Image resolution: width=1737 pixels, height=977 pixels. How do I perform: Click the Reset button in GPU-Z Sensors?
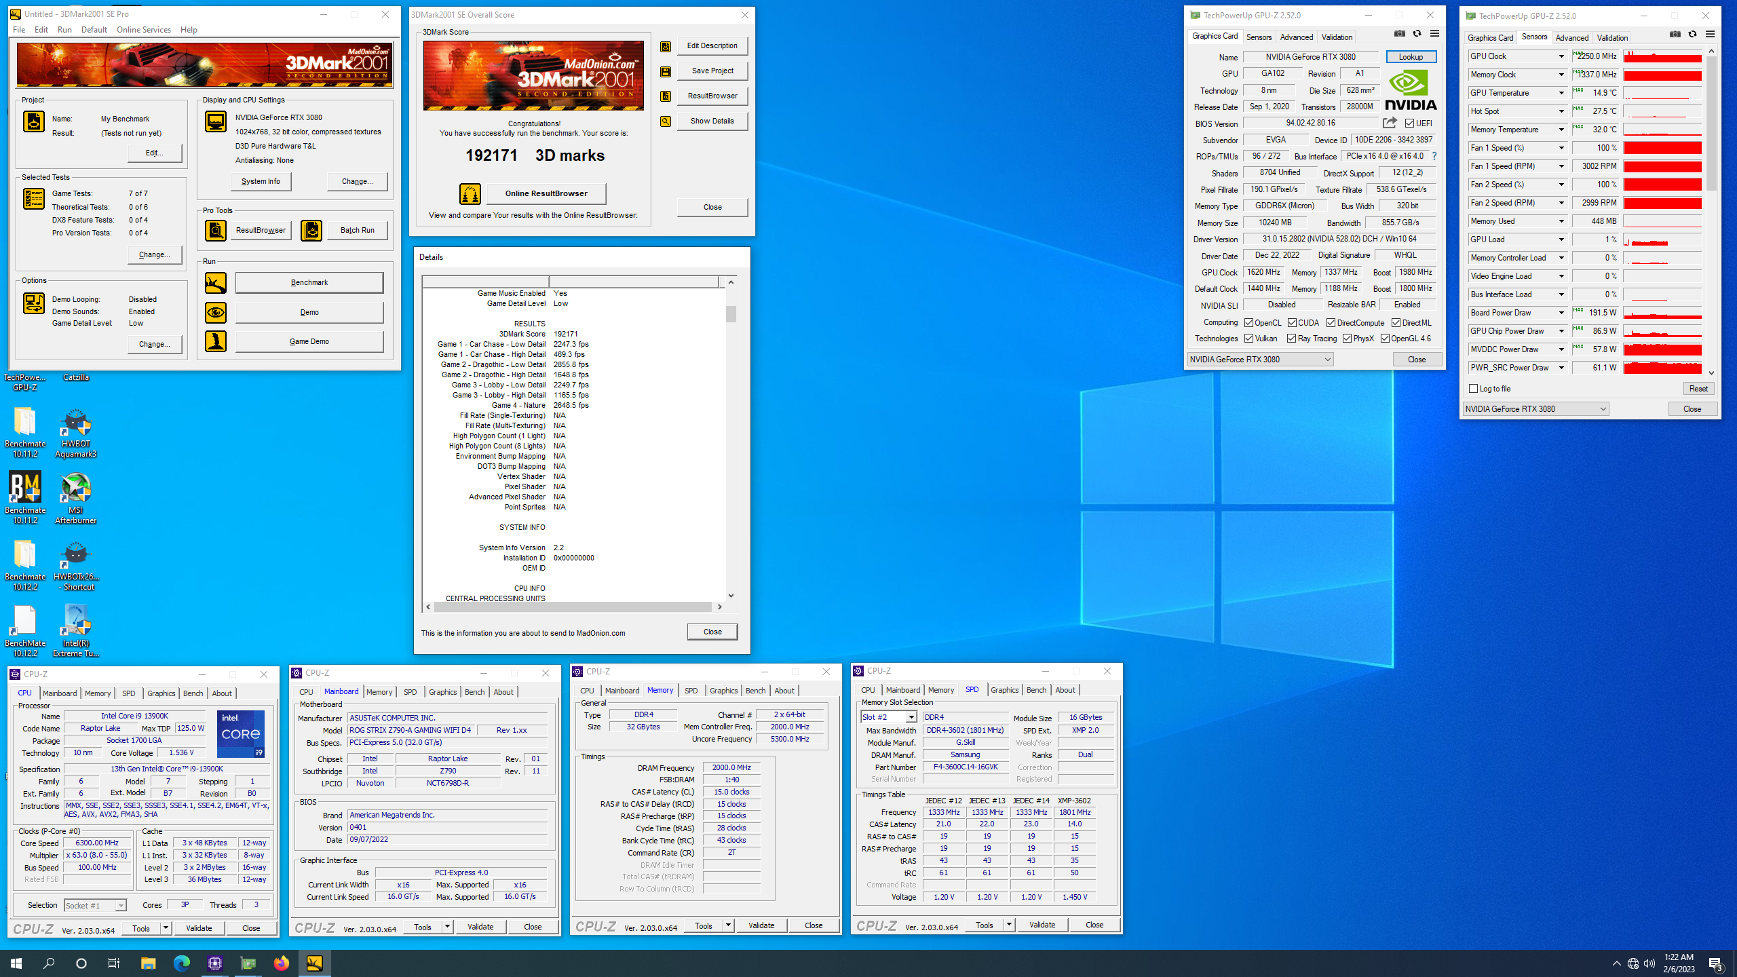coord(1698,389)
